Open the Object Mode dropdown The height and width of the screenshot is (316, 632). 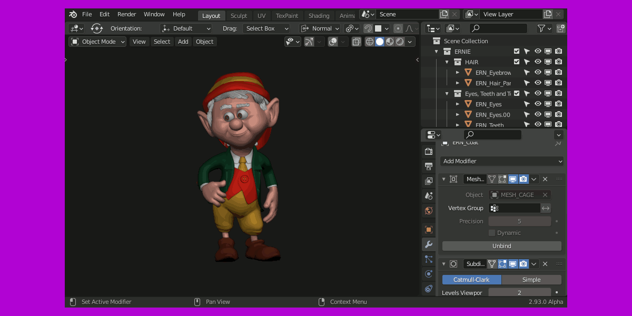[97, 42]
